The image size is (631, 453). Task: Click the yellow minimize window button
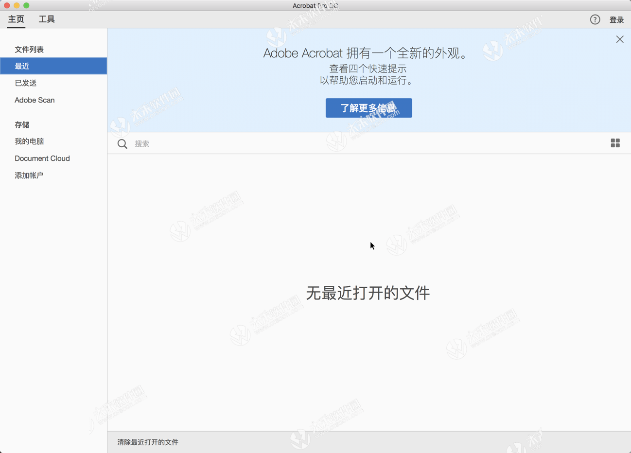[x=17, y=5]
